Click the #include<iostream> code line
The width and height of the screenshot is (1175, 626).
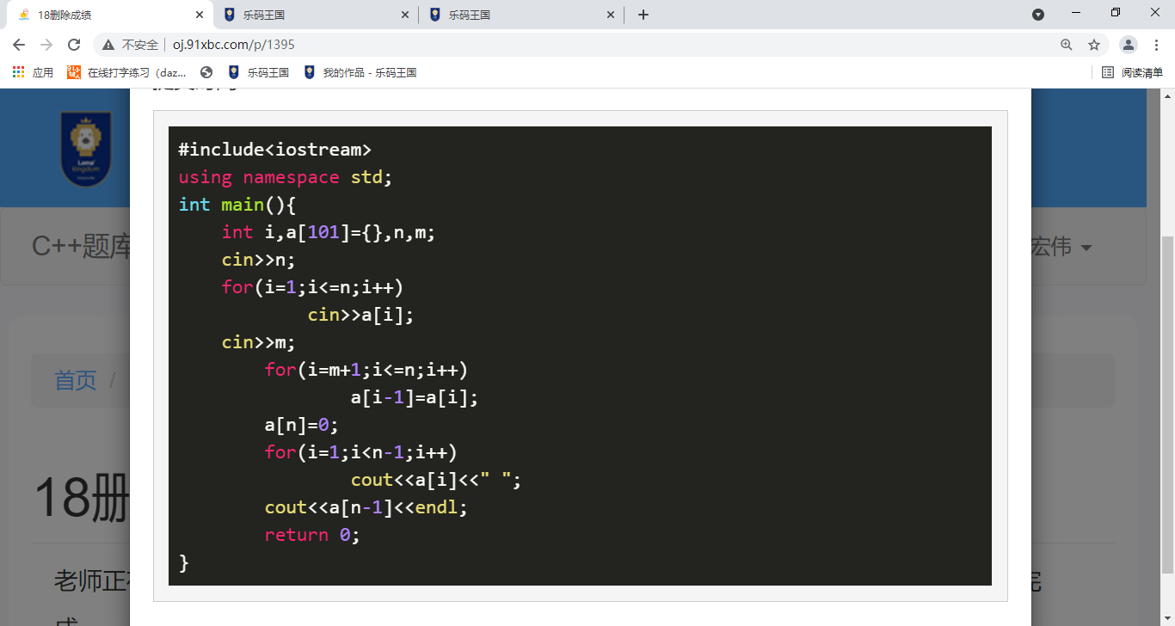tap(274, 150)
